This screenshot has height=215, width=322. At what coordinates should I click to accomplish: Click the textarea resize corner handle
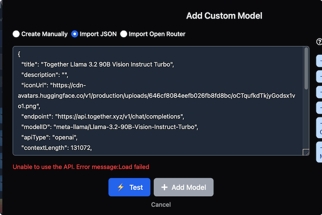306,152
